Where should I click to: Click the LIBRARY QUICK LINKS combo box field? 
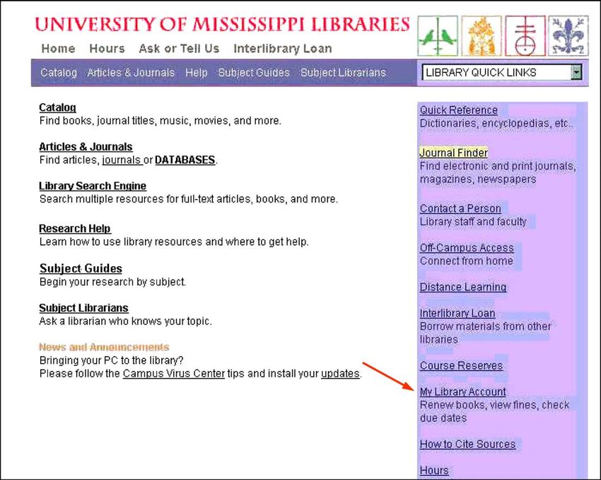pos(502,72)
